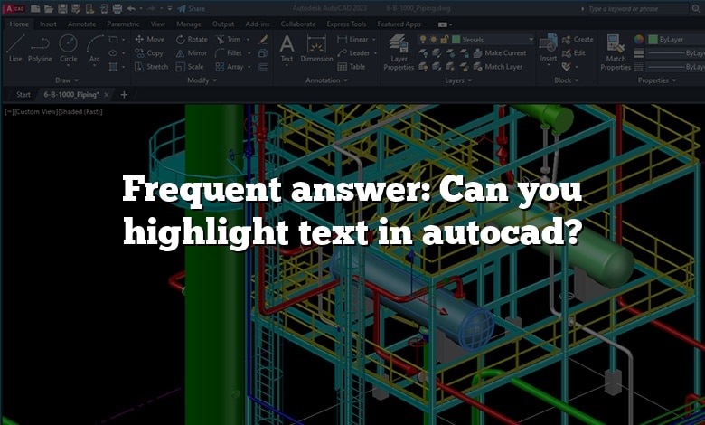705x425 pixels.
Task: Toggle layer on/off lightbulb for Vessels
Action: (x=423, y=40)
